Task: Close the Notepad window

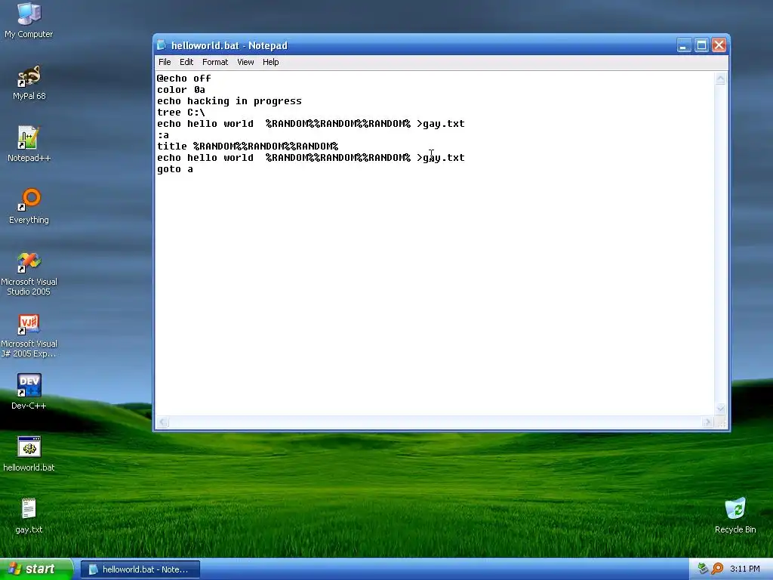Action: [719, 45]
